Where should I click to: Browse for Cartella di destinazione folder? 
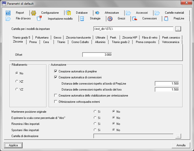[178, 136]
